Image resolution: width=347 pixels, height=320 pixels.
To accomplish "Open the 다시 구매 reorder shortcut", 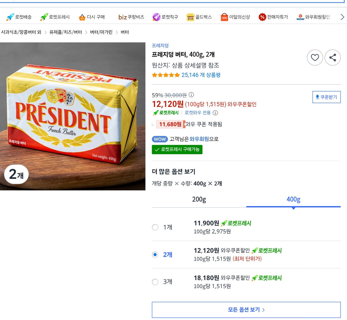I will point(92,17).
